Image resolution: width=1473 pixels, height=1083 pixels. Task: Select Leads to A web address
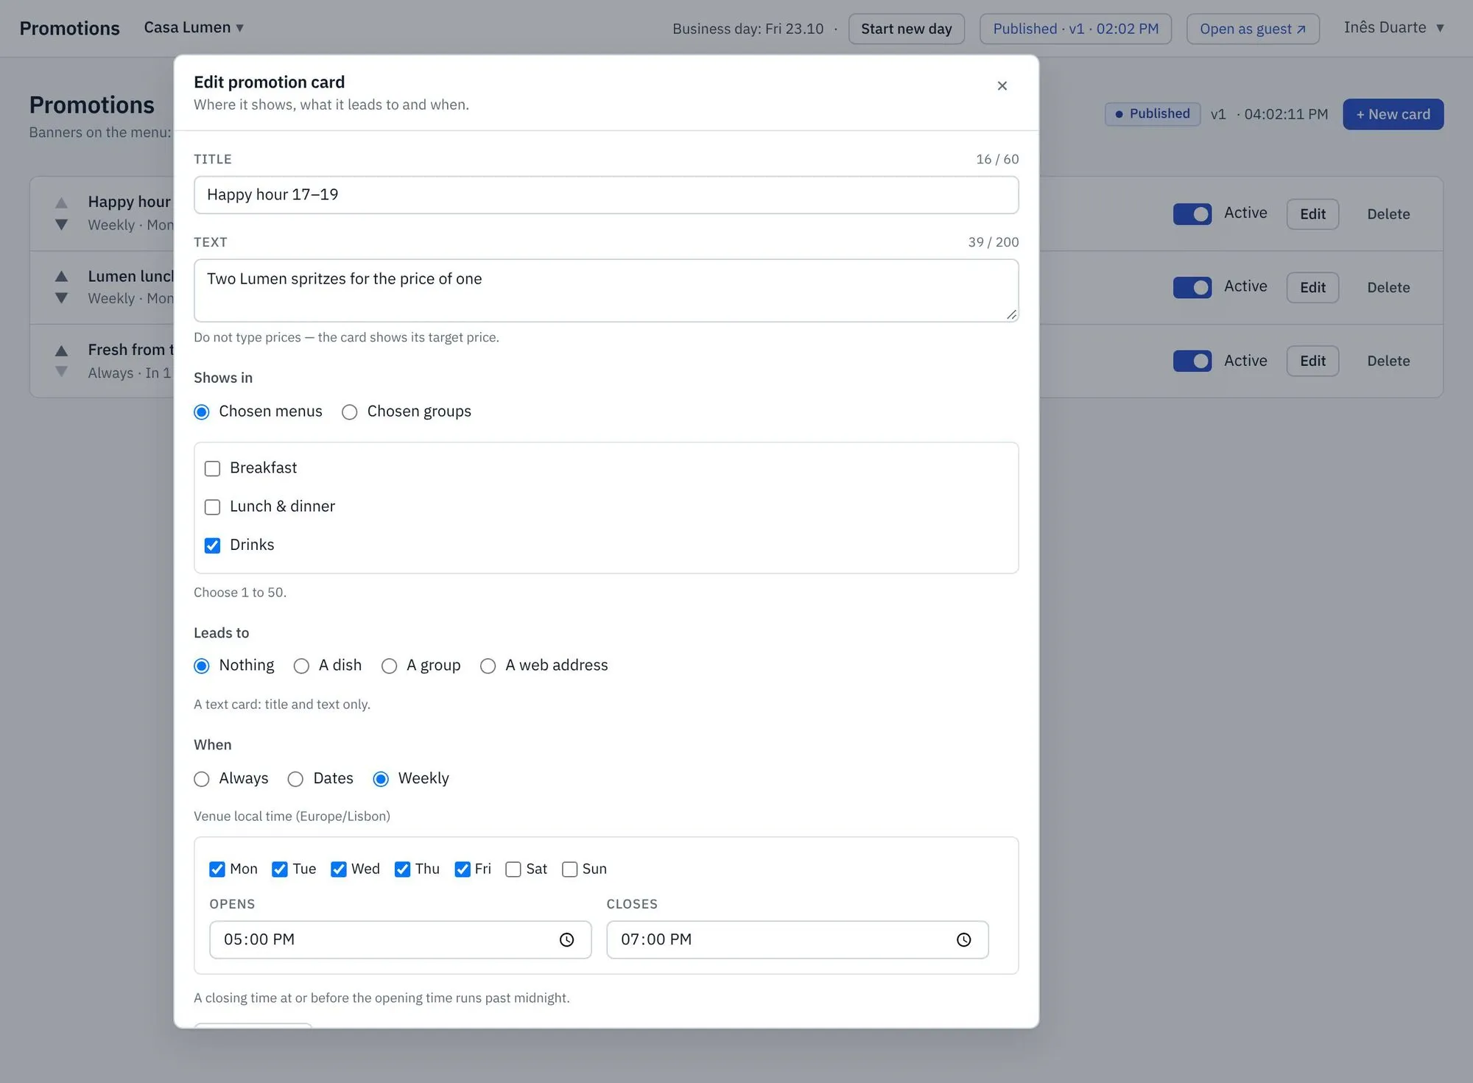pos(488,666)
